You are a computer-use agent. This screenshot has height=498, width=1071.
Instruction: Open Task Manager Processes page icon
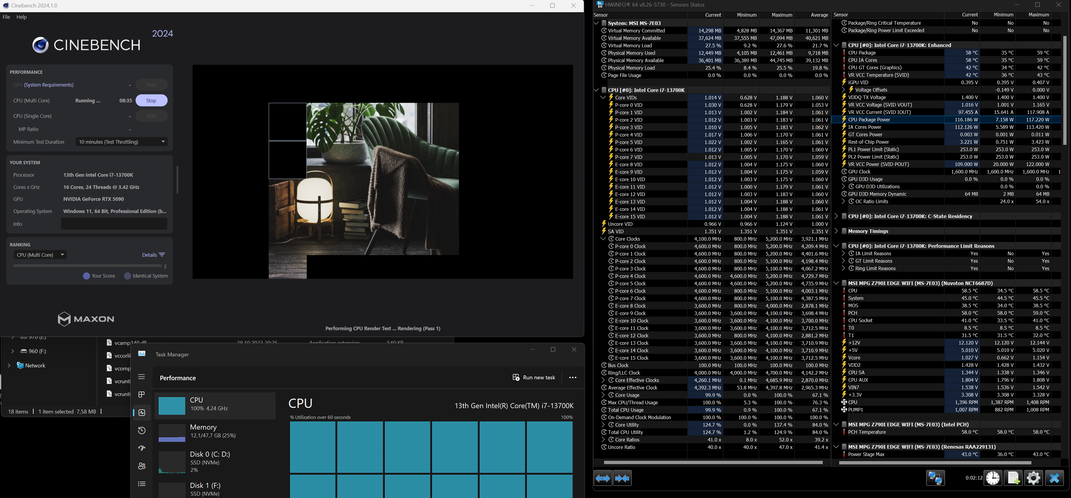142,394
